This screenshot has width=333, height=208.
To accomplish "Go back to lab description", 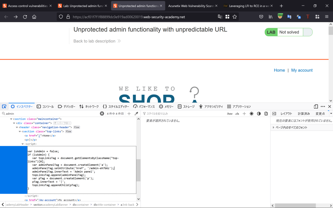I will click(97, 41).
